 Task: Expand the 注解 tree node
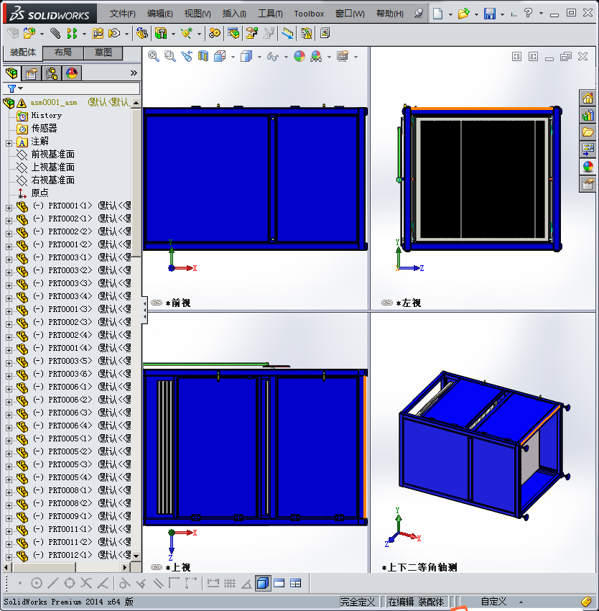click(x=9, y=143)
